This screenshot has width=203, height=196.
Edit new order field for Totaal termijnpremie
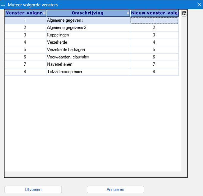pos(154,71)
